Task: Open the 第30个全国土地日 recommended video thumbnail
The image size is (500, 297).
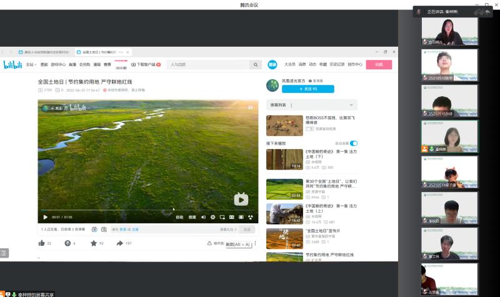Action: tap(284, 189)
